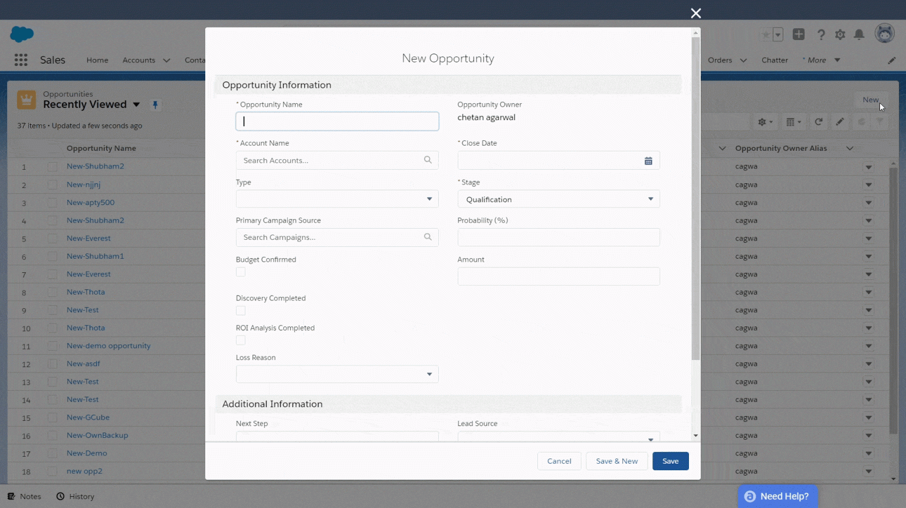The image size is (906, 508).
Task: Click the Cancel button
Action: [559, 461]
